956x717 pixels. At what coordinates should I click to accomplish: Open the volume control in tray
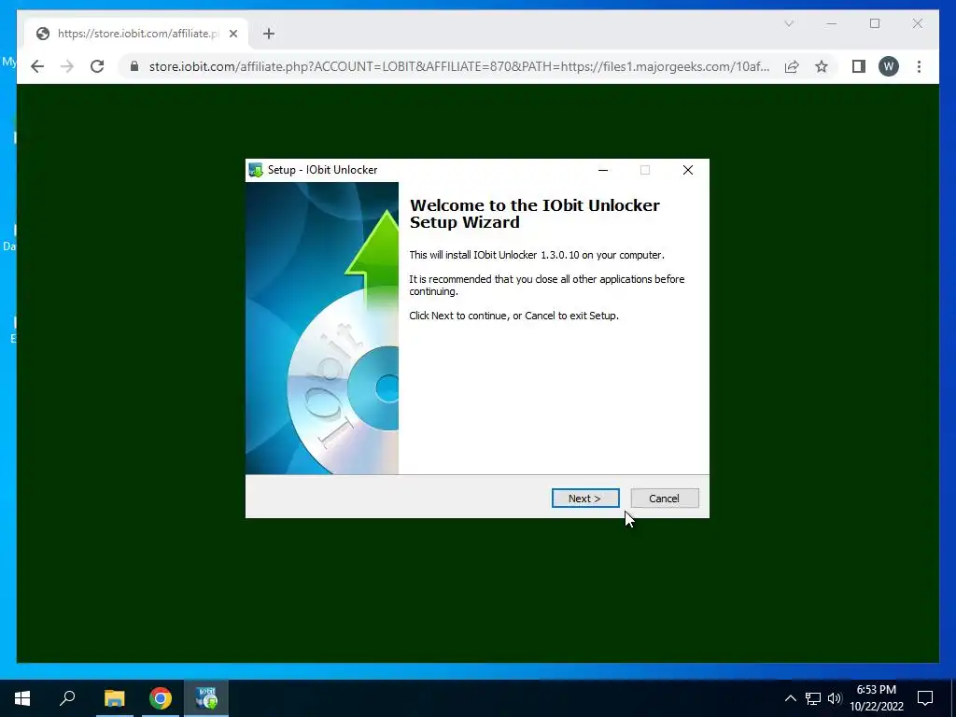point(835,698)
